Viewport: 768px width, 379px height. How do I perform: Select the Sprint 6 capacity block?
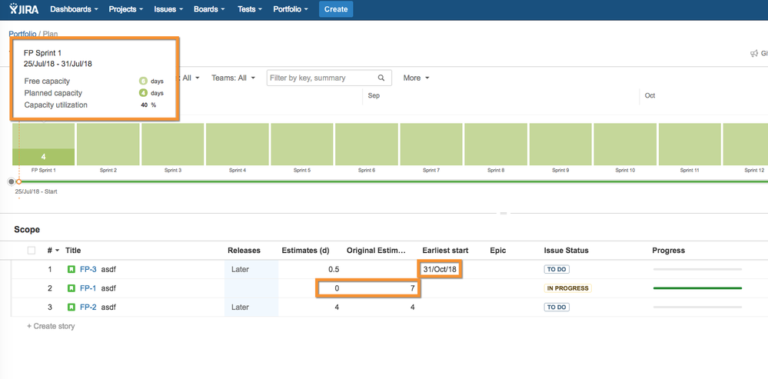coord(367,144)
